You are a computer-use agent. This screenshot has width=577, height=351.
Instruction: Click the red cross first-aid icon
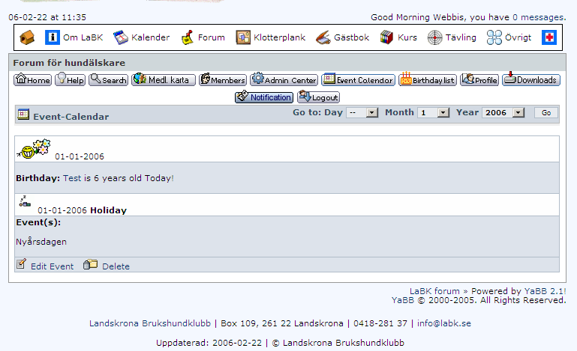pyautogui.click(x=549, y=37)
